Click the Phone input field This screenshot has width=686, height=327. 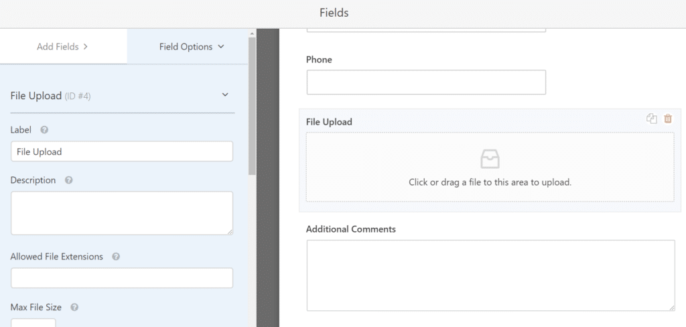click(x=426, y=82)
